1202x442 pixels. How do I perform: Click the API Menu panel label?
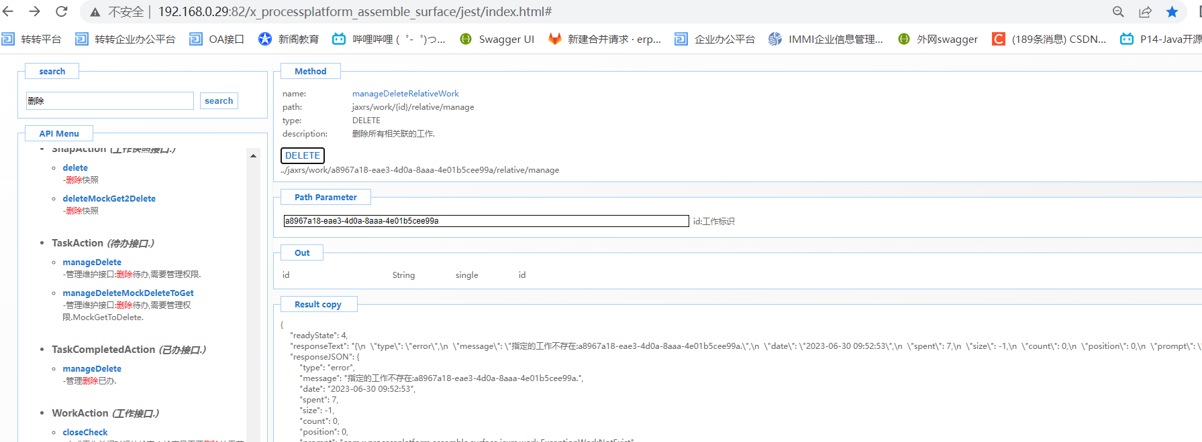[x=59, y=133]
